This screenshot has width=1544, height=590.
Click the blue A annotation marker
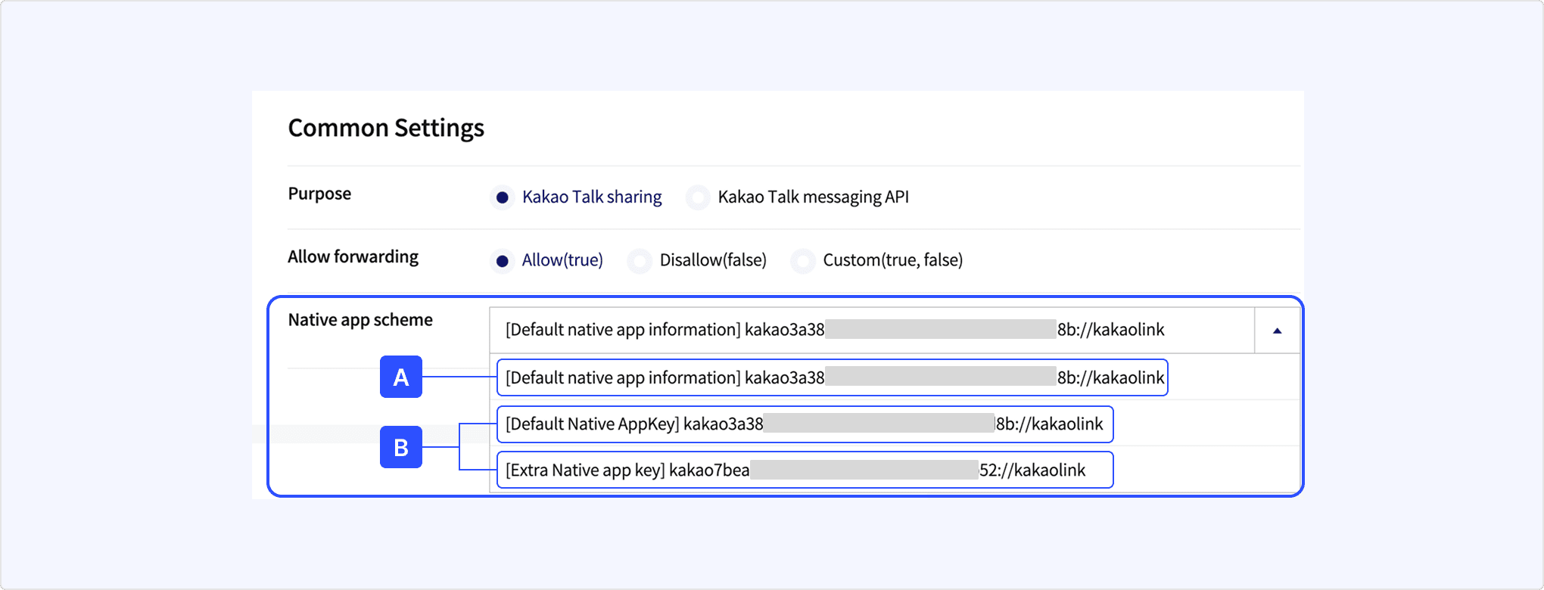(401, 377)
